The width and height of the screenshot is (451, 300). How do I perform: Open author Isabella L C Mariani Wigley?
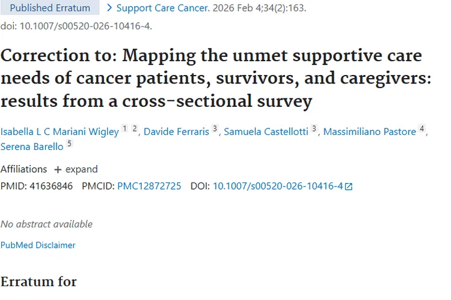(x=60, y=132)
